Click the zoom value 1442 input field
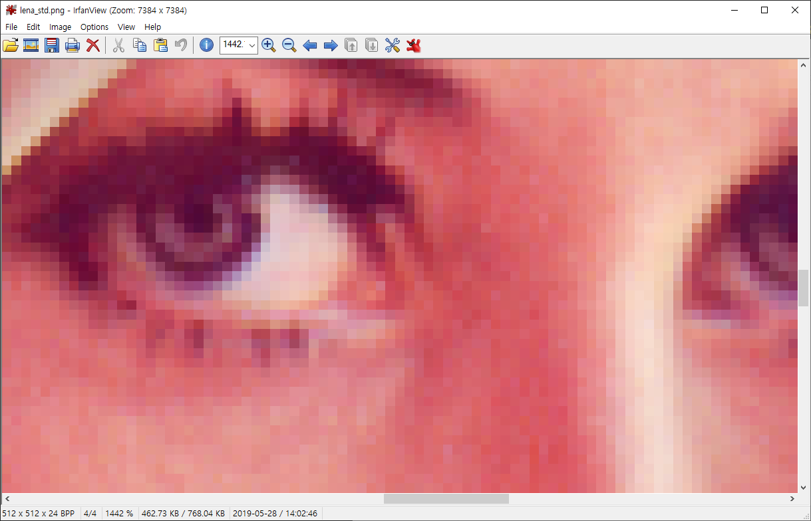 point(234,45)
